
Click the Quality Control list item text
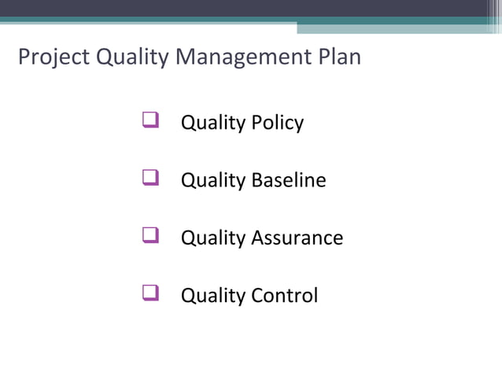coord(249,295)
